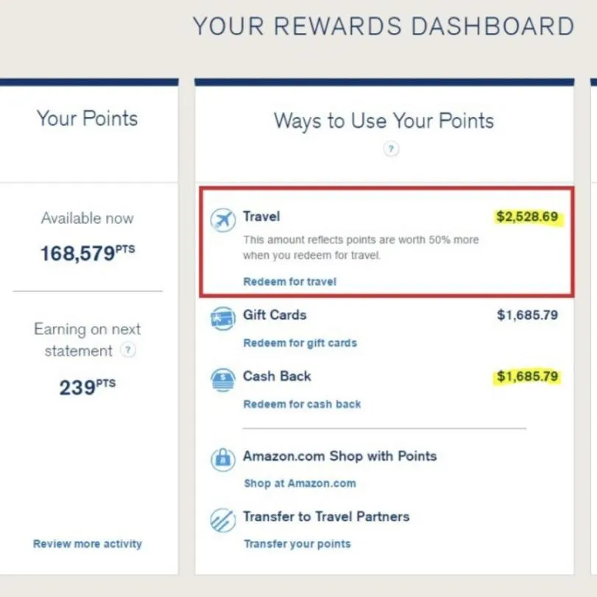Image resolution: width=597 pixels, height=597 pixels.
Task: Select the Gift Cards heading
Action: (x=275, y=315)
